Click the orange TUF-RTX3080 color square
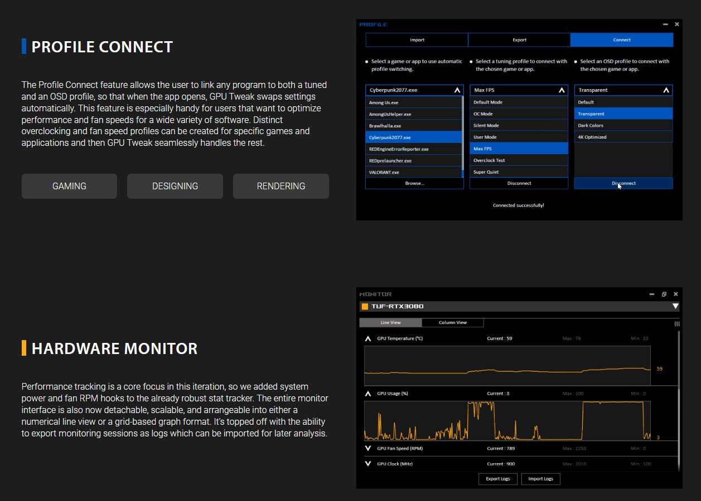The width and height of the screenshot is (701, 501). [x=365, y=306]
